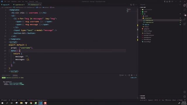Viewport: 187px width, 105px height.
Task: Click the code minimap in the editor
Action: [x=129, y=10]
